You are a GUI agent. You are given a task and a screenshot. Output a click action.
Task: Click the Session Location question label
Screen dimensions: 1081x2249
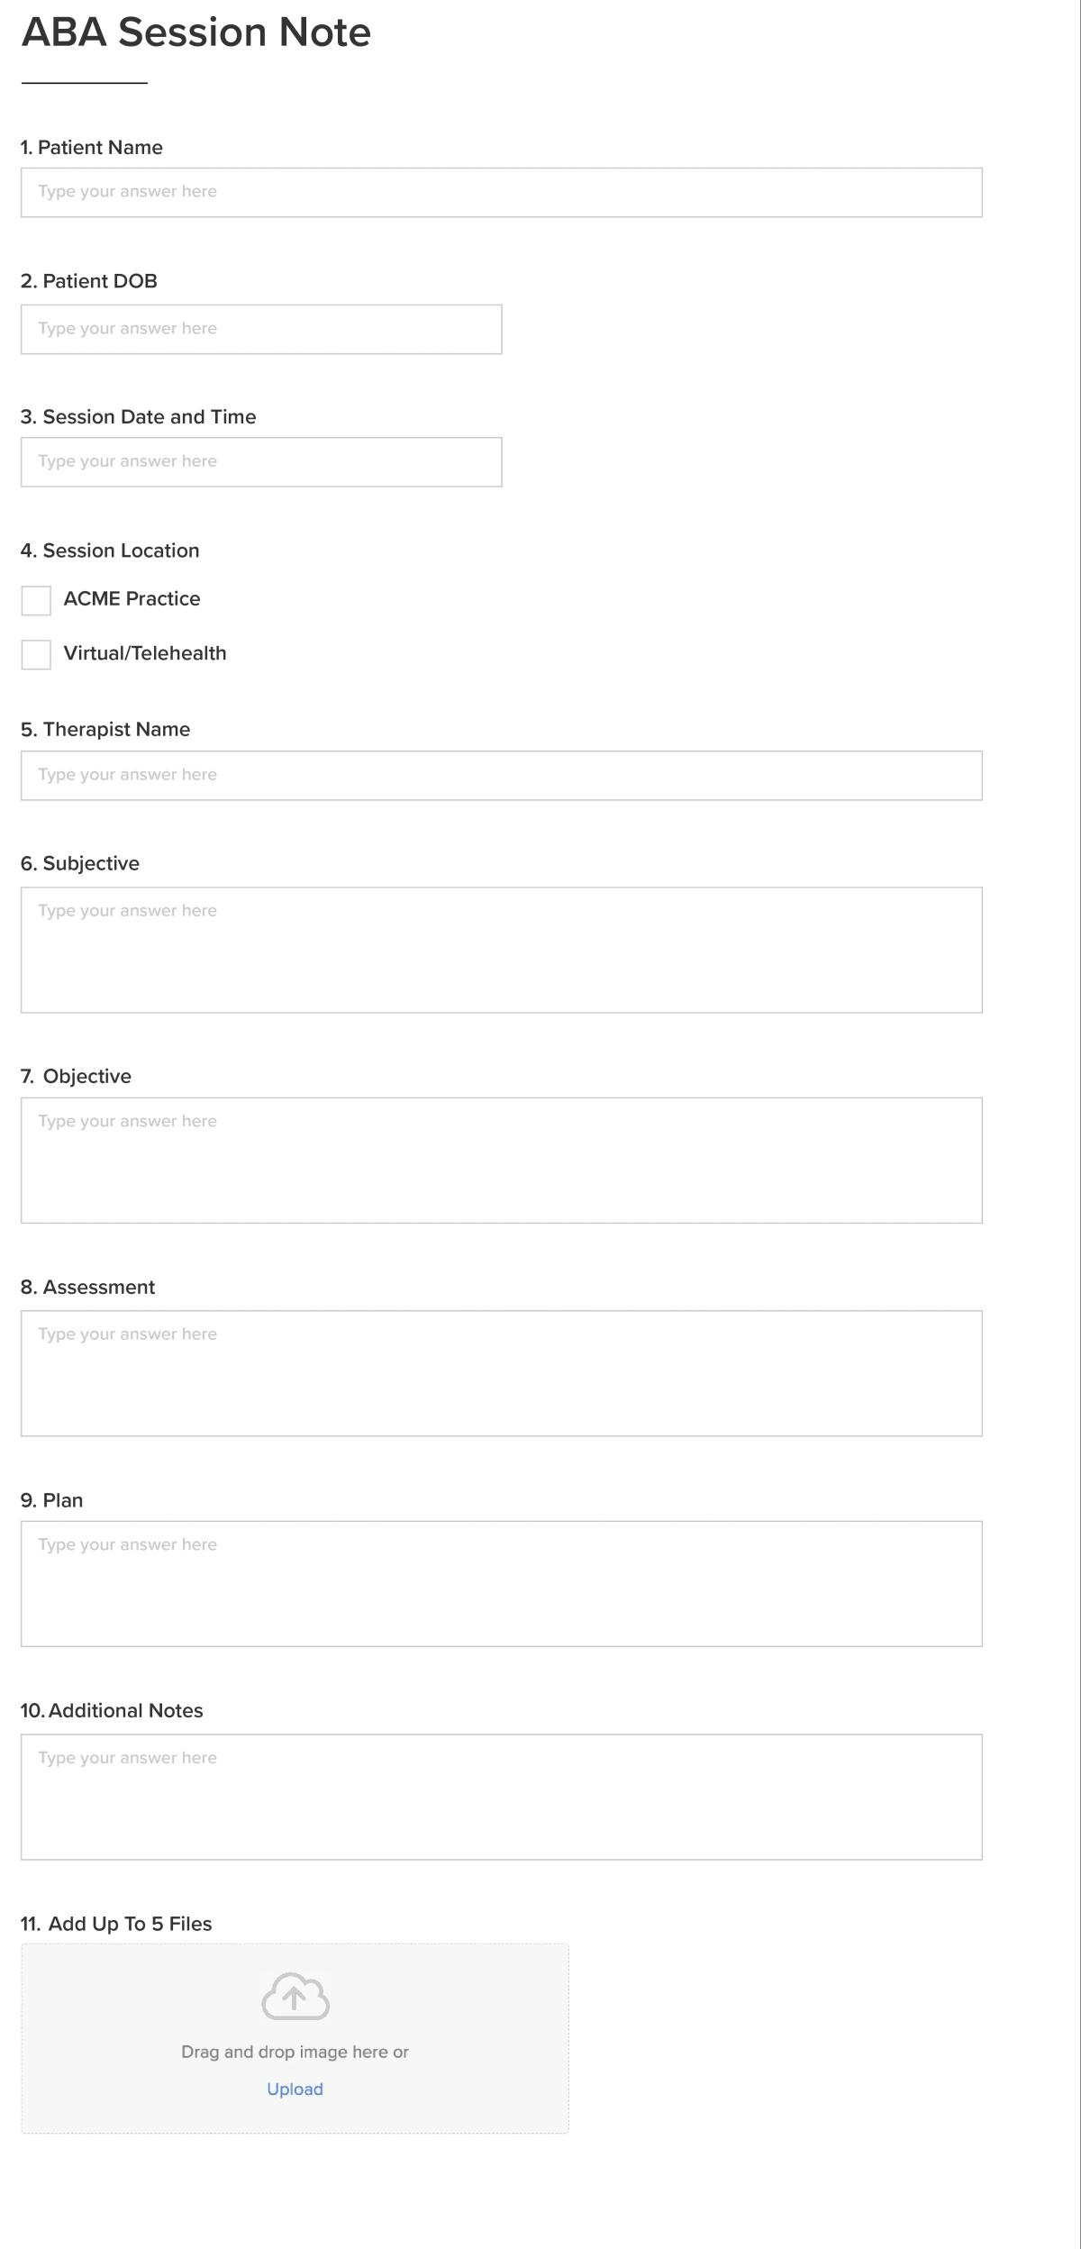110,551
